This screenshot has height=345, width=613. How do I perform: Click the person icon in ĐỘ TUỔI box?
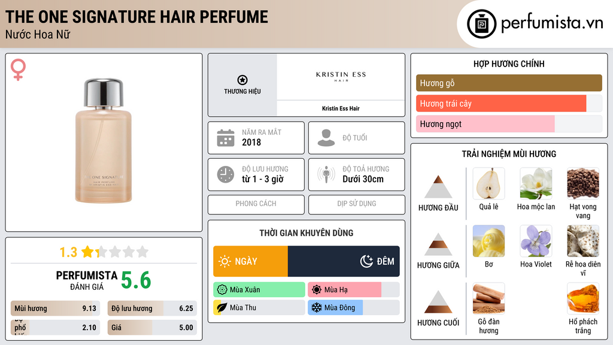pos(325,137)
